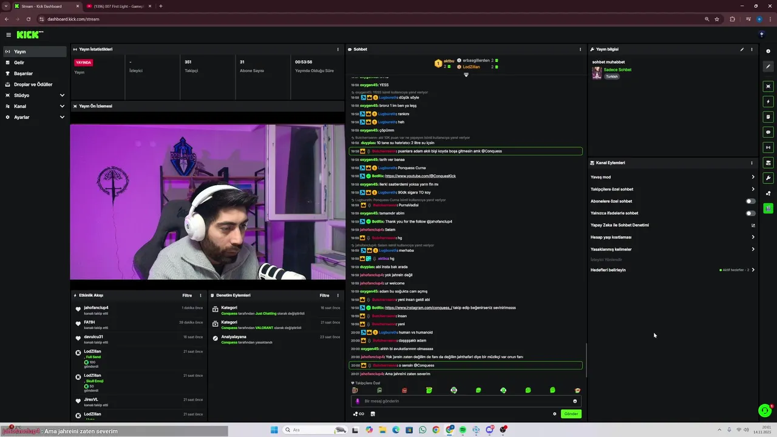Open Yayın bilgisi panel three-dot menu
The width and height of the screenshot is (777, 437).
(752, 49)
